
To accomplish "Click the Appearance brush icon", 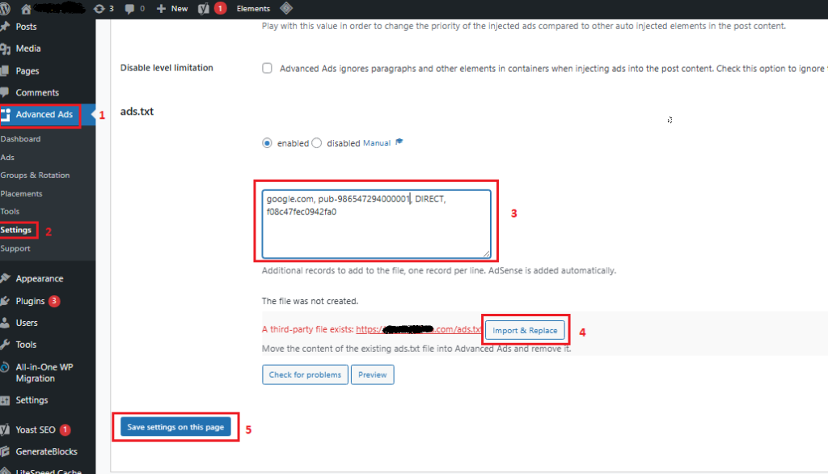I will (x=5, y=278).
